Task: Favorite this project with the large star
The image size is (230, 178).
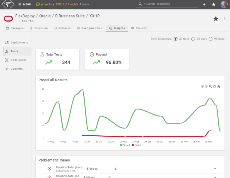Action: point(216,19)
